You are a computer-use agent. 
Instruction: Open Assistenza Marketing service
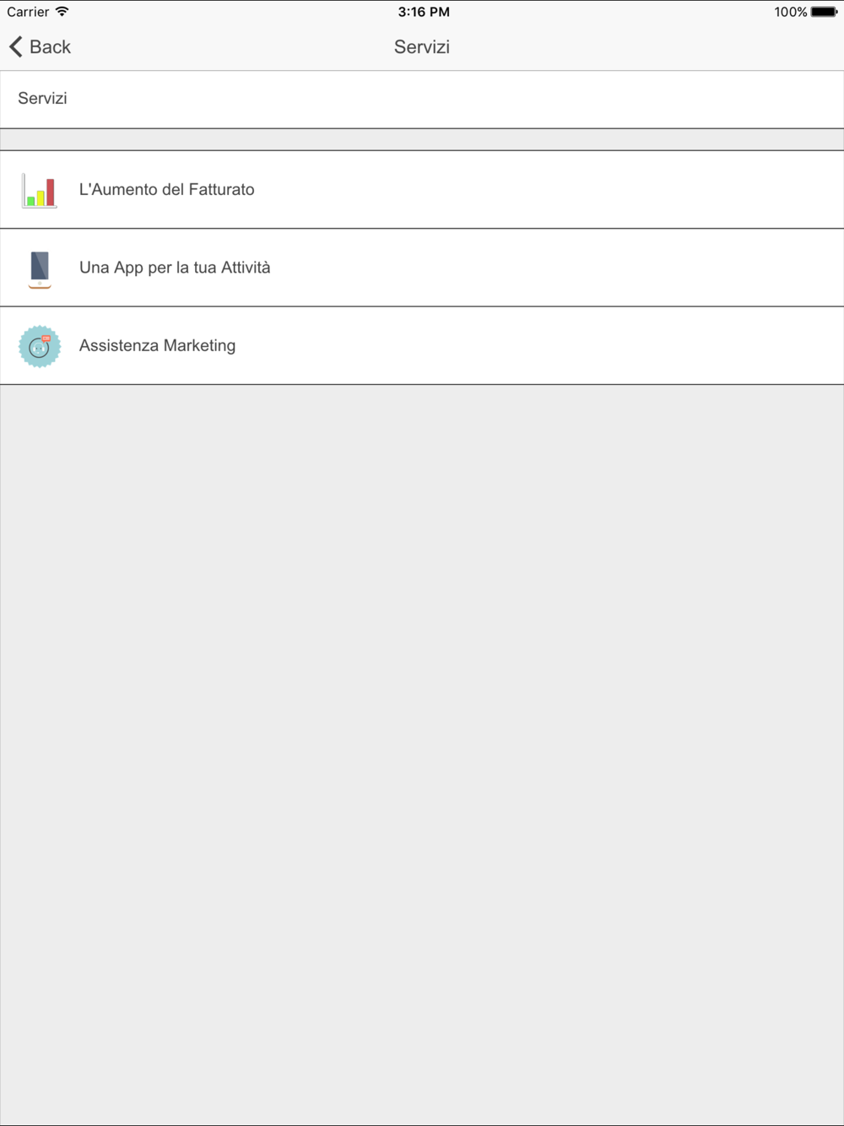pyautogui.click(x=157, y=346)
